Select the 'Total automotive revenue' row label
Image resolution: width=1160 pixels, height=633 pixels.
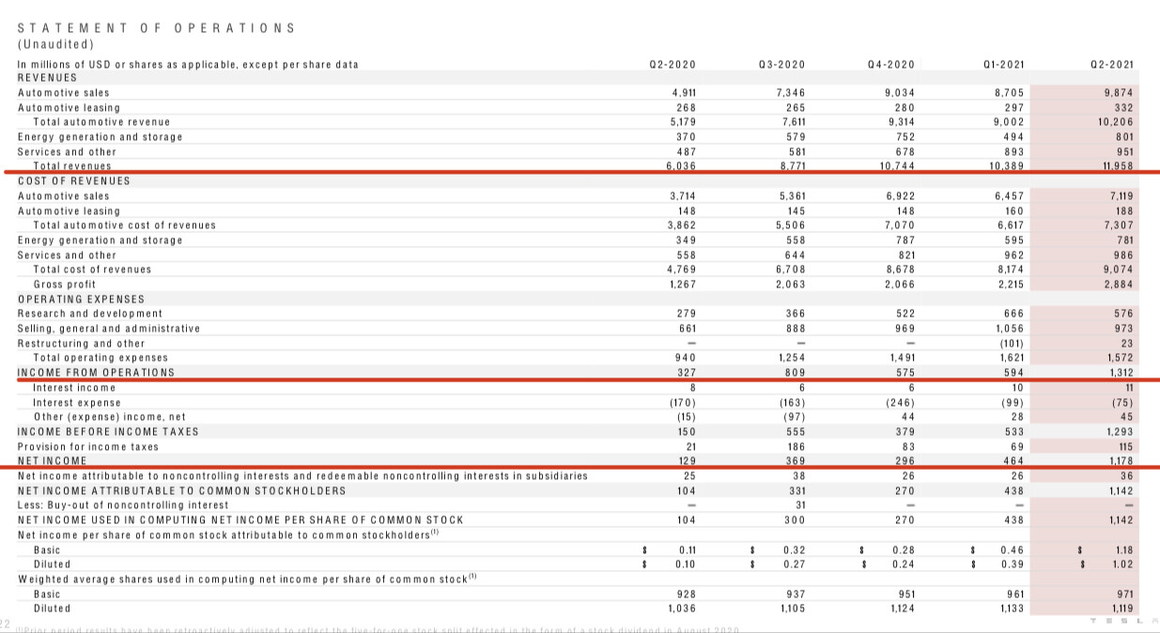(101, 122)
